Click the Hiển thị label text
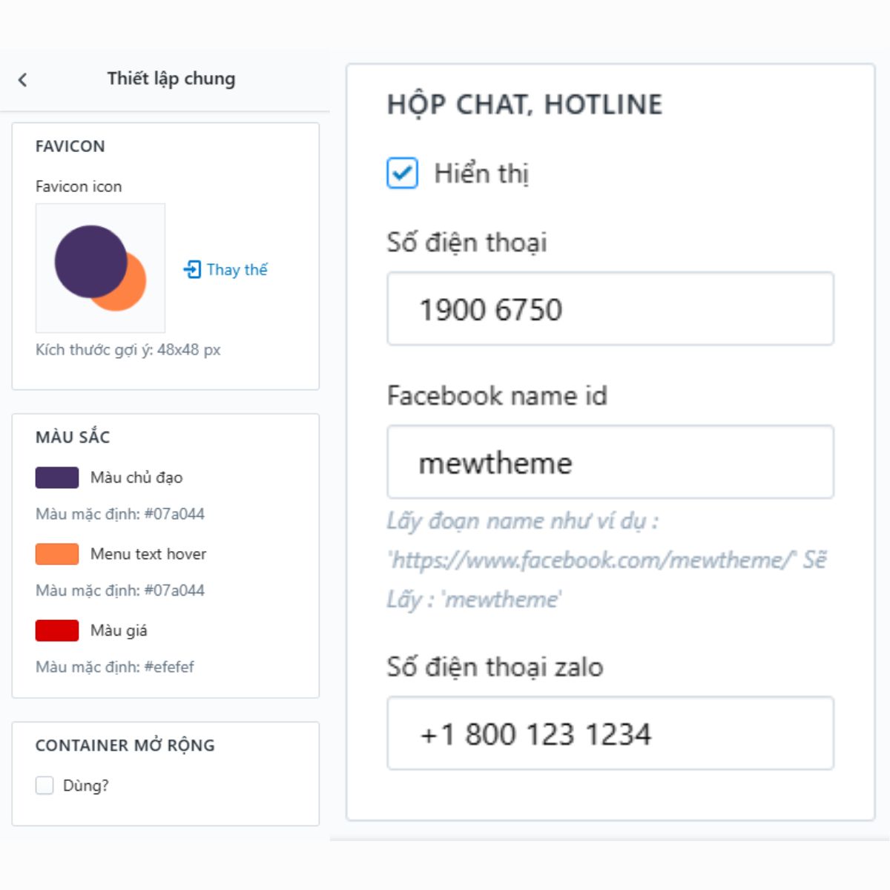 (x=481, y=174)
